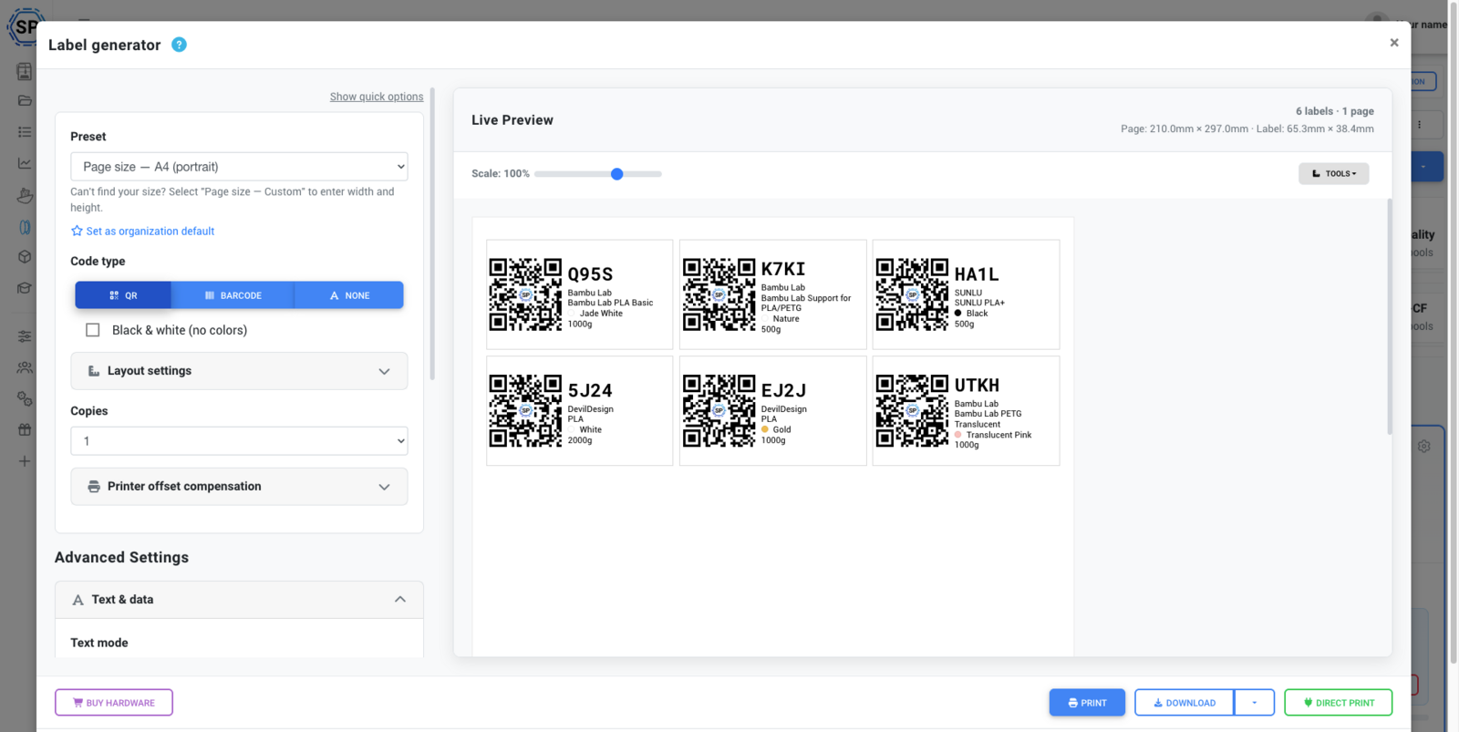Click the Live Preview heading
This screenshot has width=1459, height=732.
(x=512, y=120)
